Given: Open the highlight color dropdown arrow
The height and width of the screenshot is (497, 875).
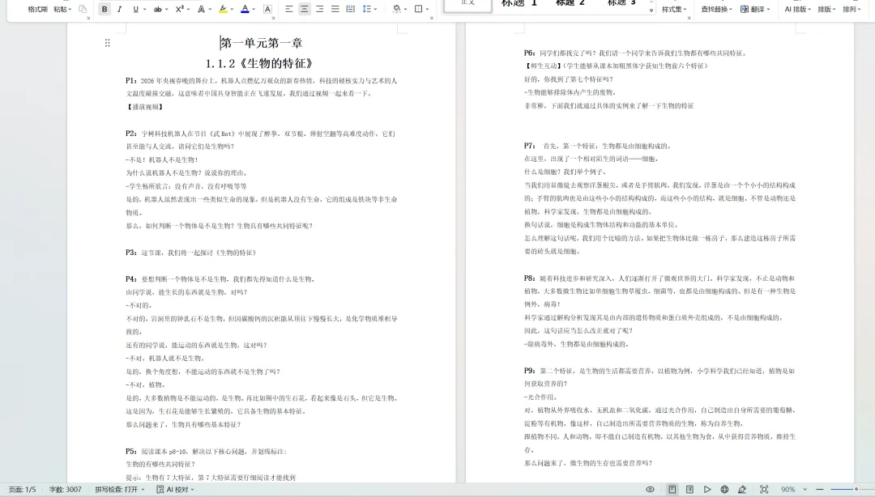Looking at the screenshot, I should click(x=232, y=9).
